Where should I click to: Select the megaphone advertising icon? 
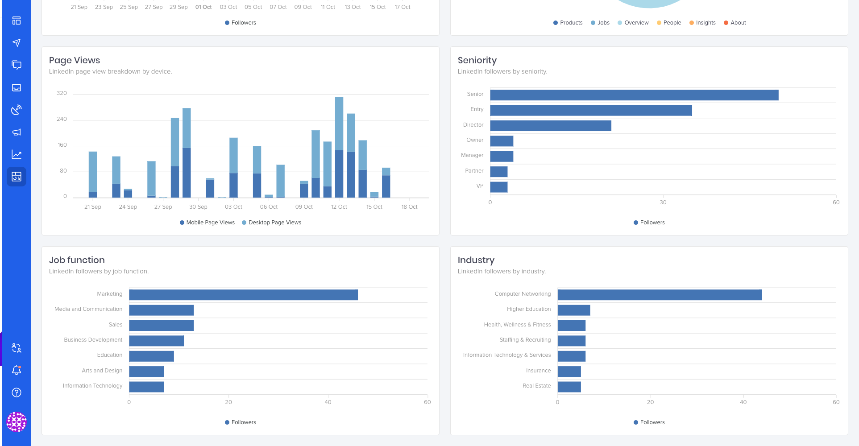click(16, 132)
